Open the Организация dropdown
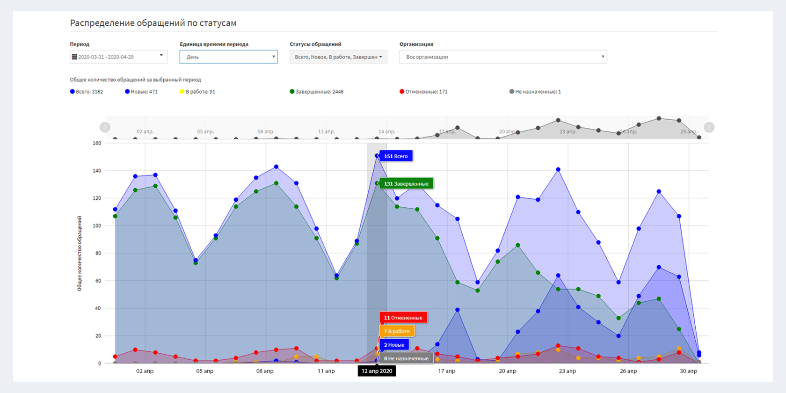Screen dimensions: 786x393 click(503, 57)
